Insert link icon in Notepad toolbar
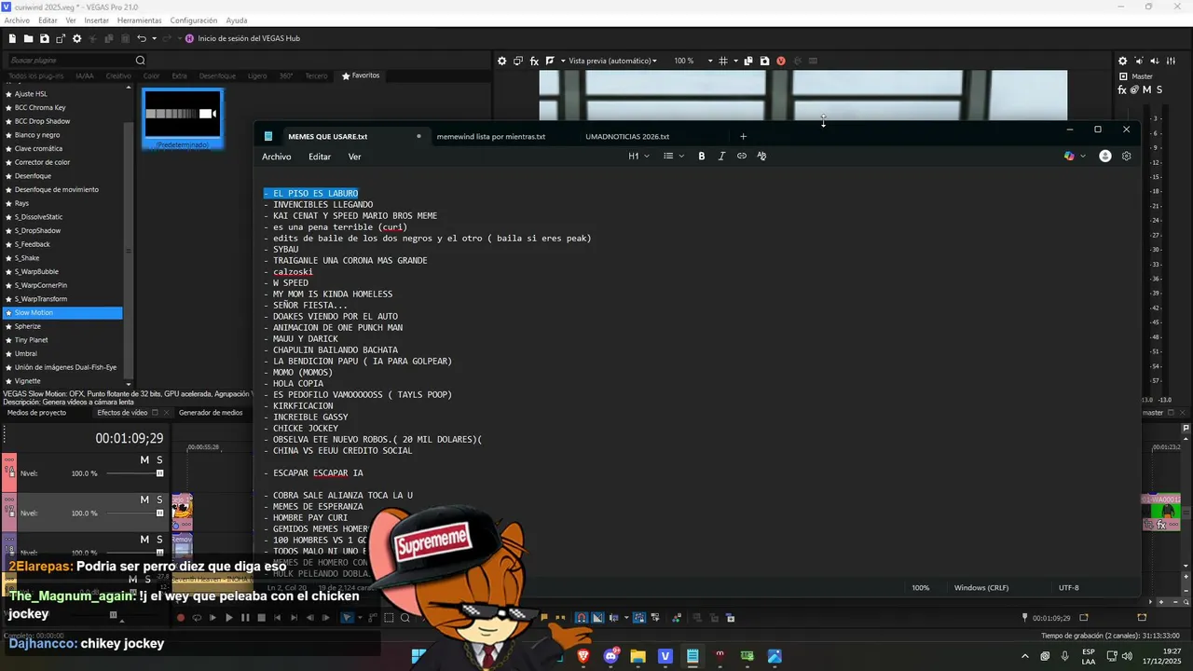 (742, 157)
